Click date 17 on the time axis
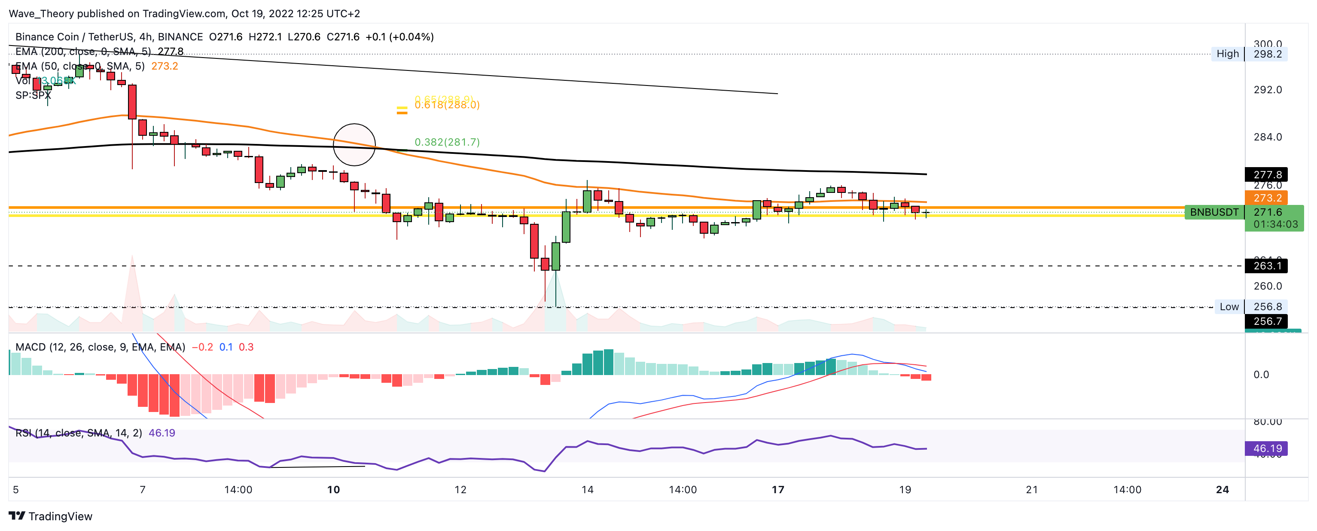Image resolution: width=1317 pixels, height=531 pixels. pyautogui.click(x=777, y=490)
